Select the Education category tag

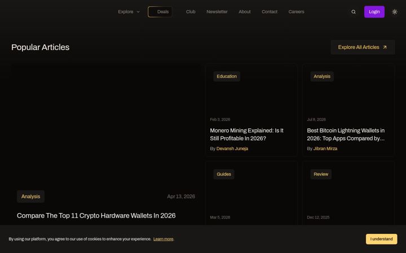[x=227, y=76]
